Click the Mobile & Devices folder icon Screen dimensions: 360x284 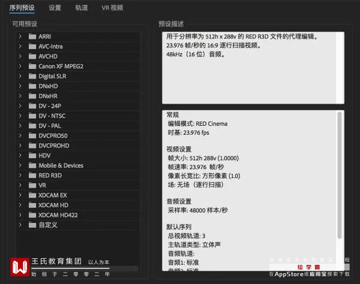[32, 165]
